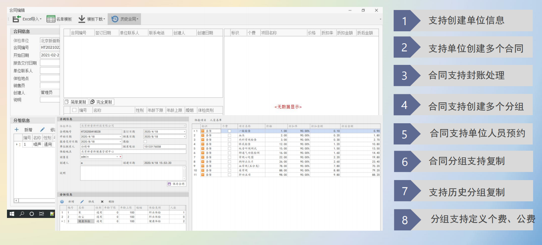Click the 历史合同 clock icon
Image resolution: width=542 pixels, height=245 pixels.
pyautogui.click(x=115, y=19)
